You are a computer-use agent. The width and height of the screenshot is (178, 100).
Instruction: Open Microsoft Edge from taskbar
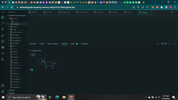pyautogui.click(x=57, y=97)
